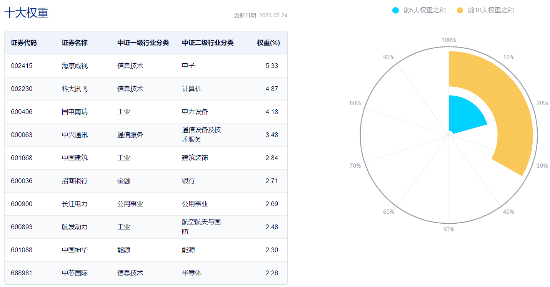Select security code 002230
Screen dimensions: 550x287
[x=22, y=89]
